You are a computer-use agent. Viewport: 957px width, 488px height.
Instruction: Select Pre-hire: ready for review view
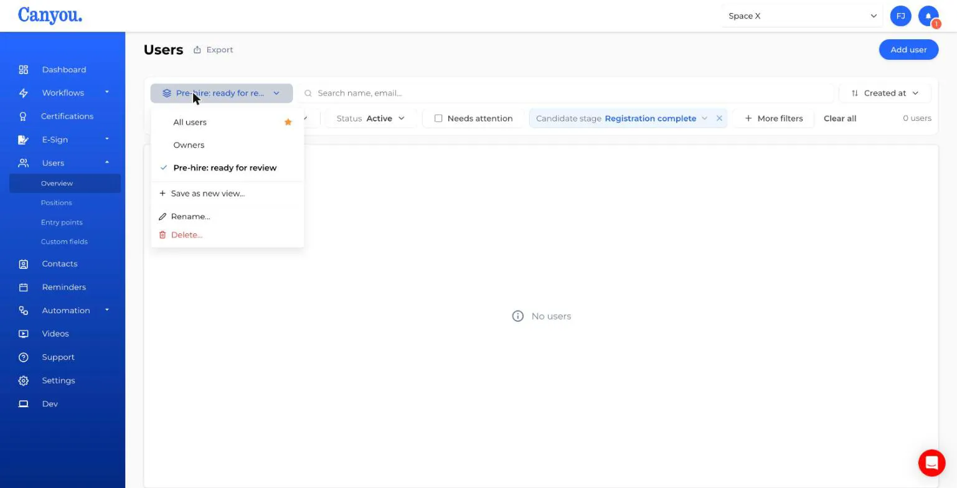(x=227, y=168)
